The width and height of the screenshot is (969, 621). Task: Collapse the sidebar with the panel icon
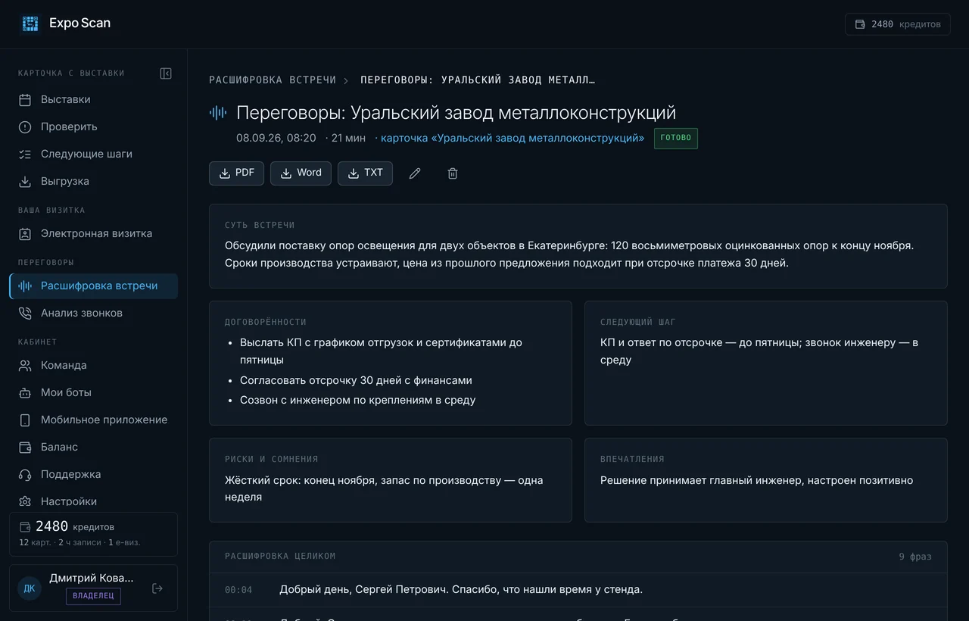click(x=166, y=73)
